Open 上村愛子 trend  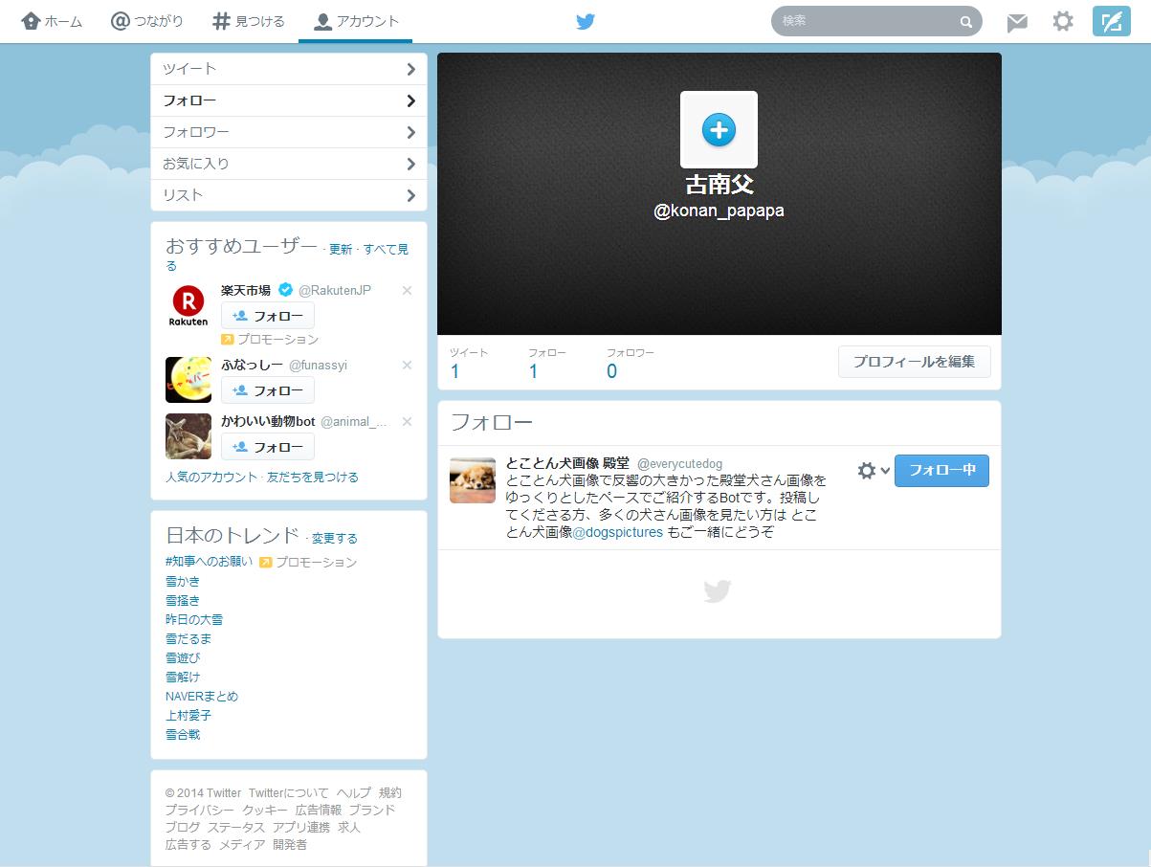(x=188, y=716)
